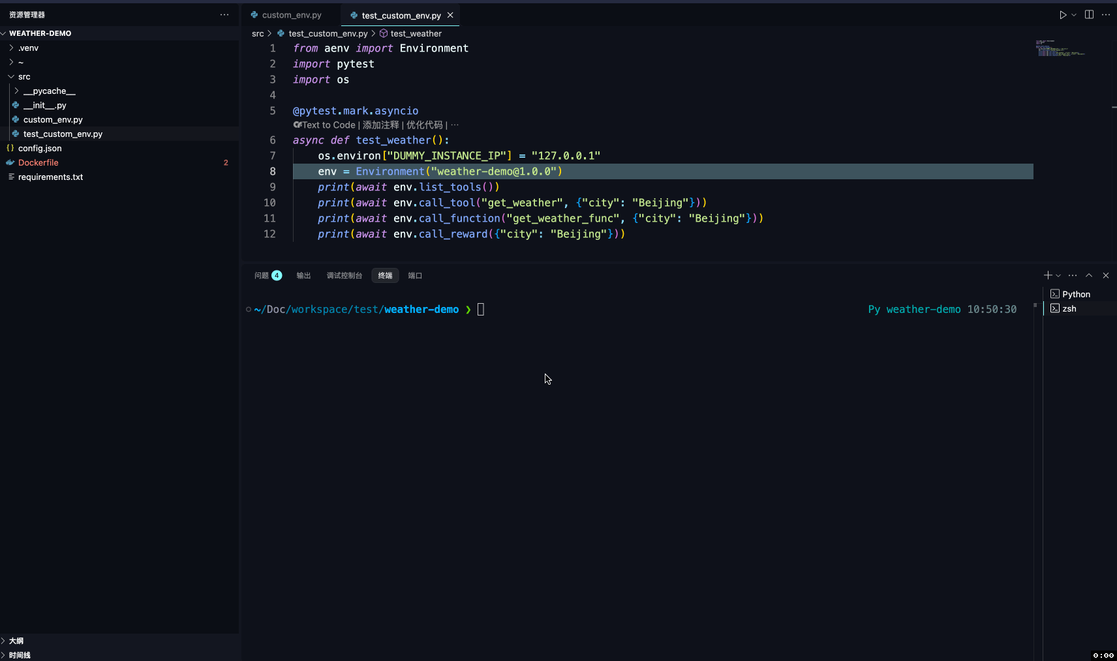Kill the terminal with the trash/close icon
The image size is (1117, 661).
[1105, 275]
